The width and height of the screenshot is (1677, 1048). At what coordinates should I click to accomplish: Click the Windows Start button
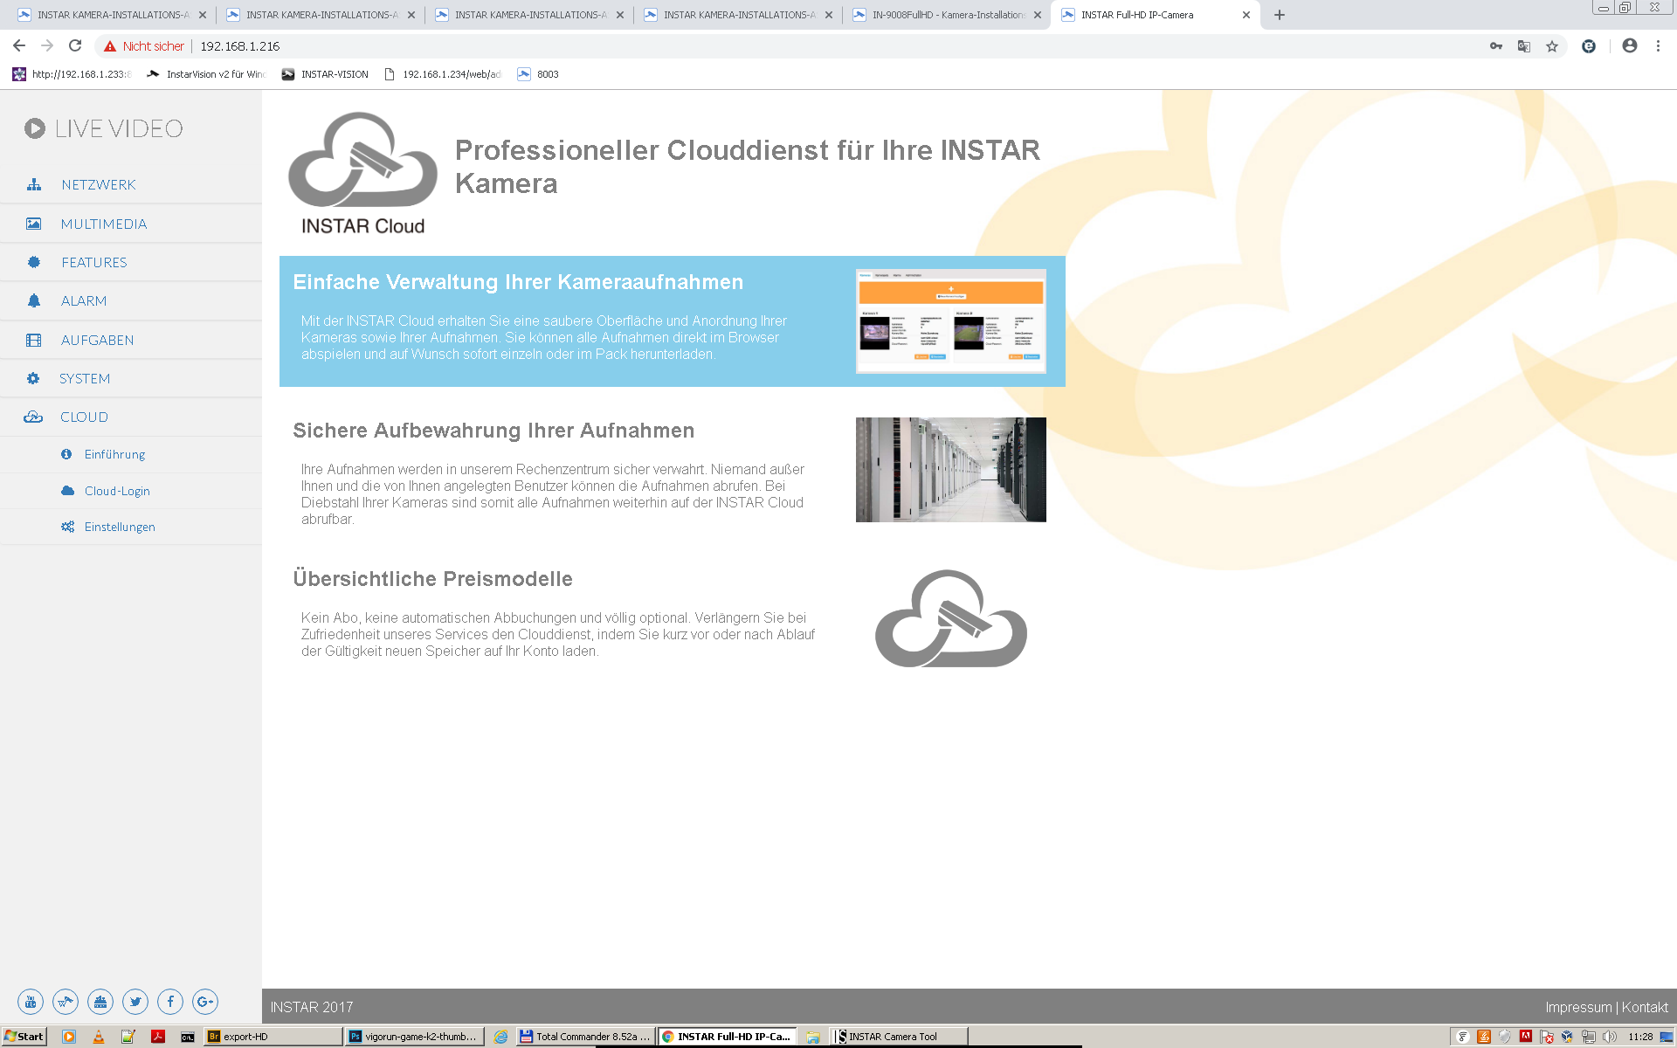(x=24, y=1037)
